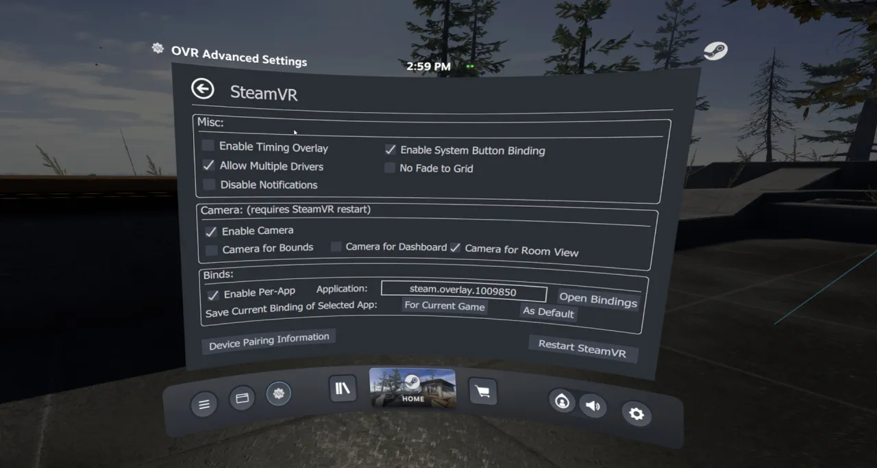The width and height of the screenshot is (877, 468).
Task: Toggle No Fade to Grid checkbox
Action: [389, 168]
